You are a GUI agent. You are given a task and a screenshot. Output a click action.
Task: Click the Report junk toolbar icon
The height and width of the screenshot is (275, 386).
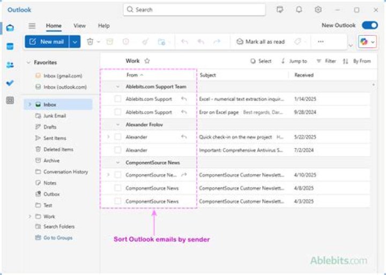tap(126, 42)
